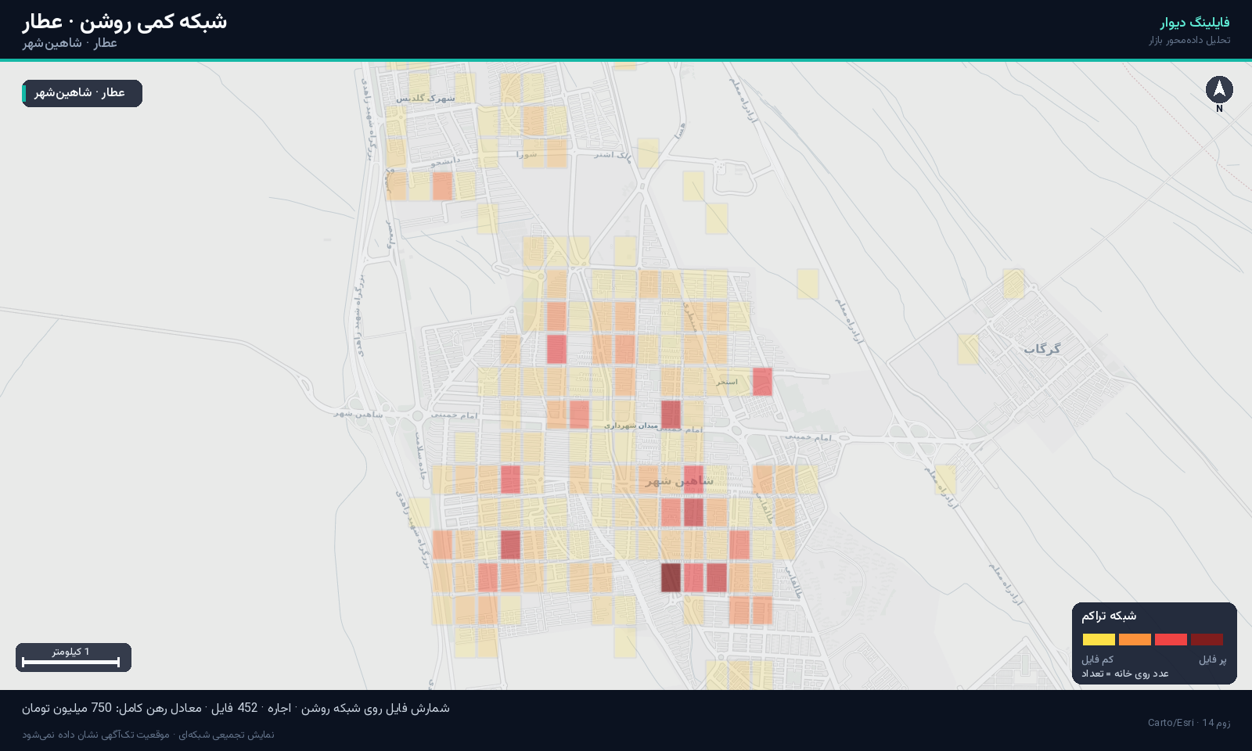Click the کم فایل legend label
The height and width of the screenshot is (751, 1252).
click(1097, 659)
